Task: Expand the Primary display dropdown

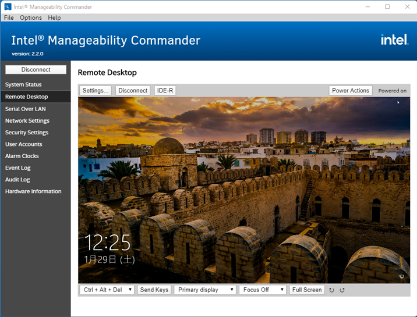Action: click(205, 290)
